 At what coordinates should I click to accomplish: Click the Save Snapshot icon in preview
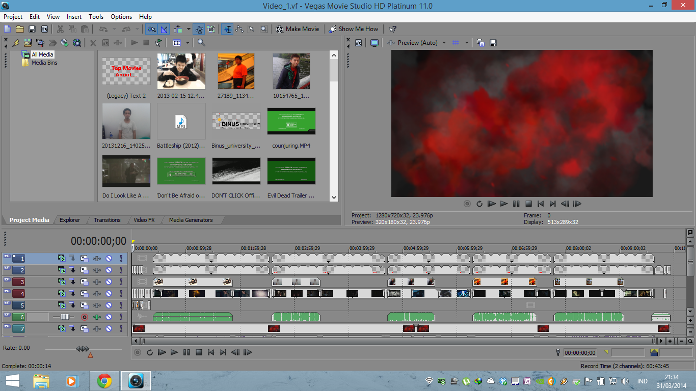point(493,43)
